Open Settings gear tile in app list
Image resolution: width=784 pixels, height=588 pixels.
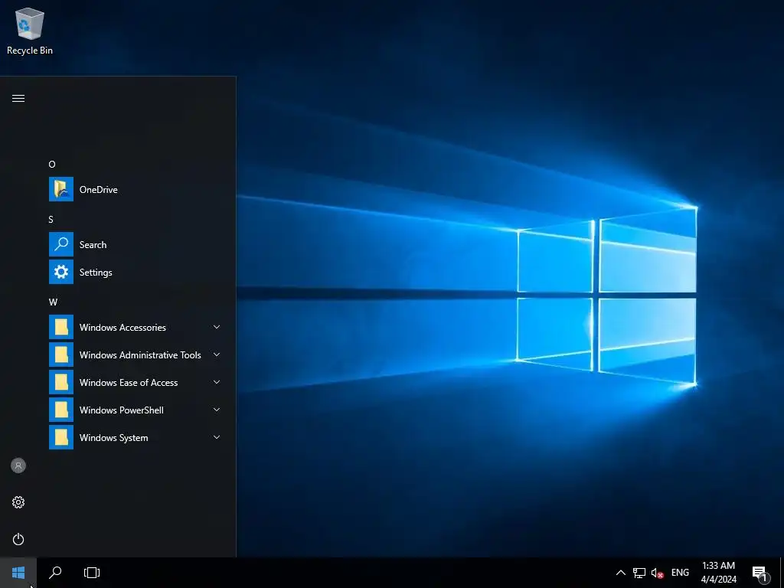pyautogui.click(x=61, y=272)
